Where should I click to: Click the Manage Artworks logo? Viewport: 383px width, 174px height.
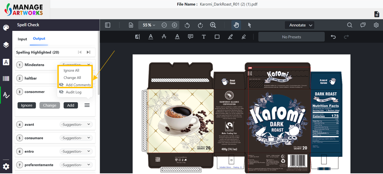click(x=24, y=10)
